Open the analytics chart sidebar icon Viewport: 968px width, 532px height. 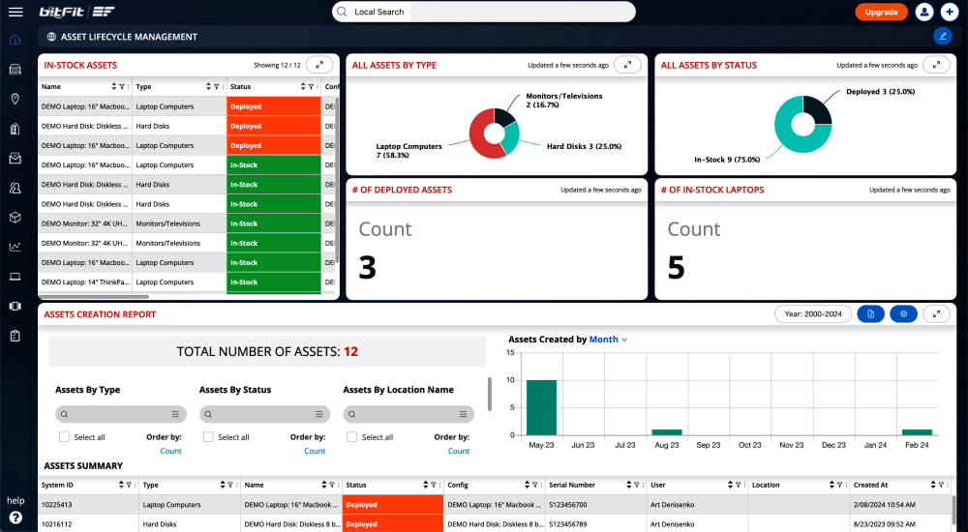15,247
